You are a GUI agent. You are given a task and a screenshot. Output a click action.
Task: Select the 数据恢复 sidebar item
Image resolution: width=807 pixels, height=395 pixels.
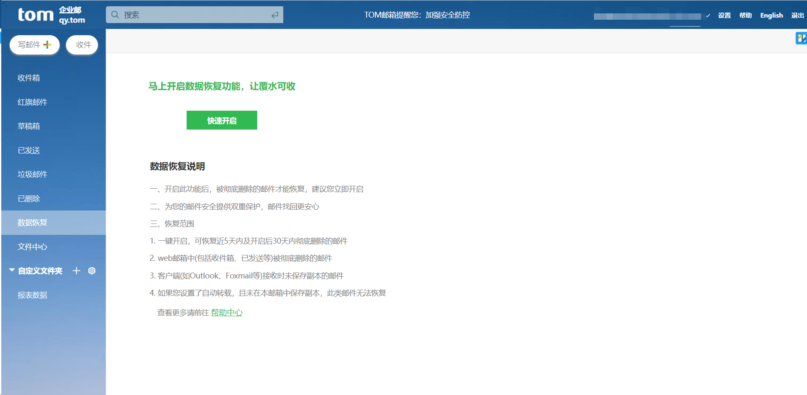pyautogui.click(x=32, y=222)
